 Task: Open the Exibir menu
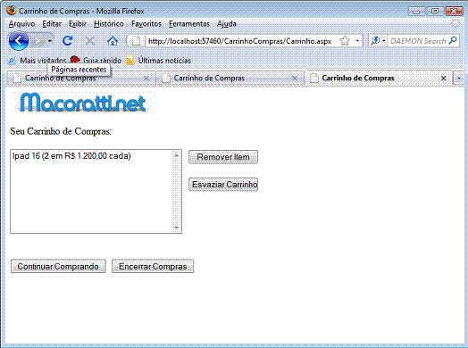click(x=78, y=24)
